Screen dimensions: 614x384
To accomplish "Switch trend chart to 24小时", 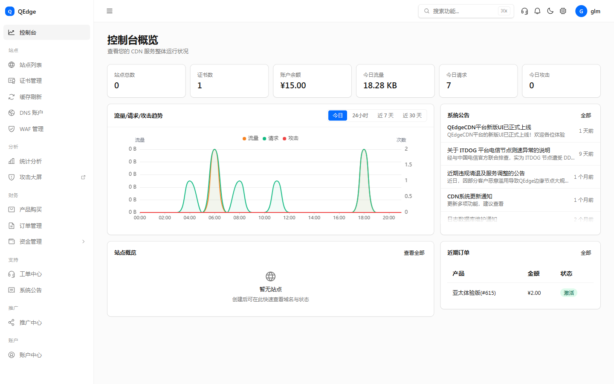I will click(x=360, y=116).
